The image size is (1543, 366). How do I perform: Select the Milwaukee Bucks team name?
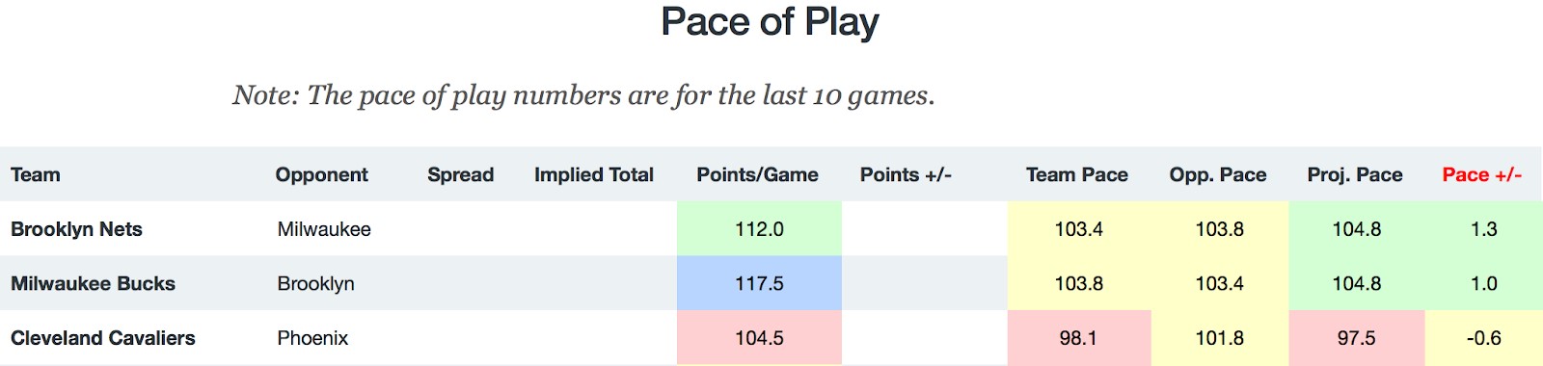pos(93,284)
